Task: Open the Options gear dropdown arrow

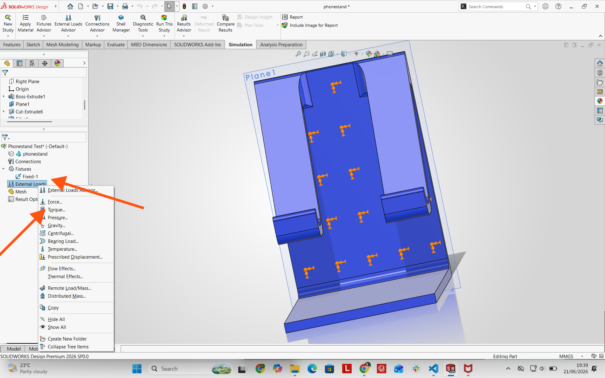Action: pos(212,6)
